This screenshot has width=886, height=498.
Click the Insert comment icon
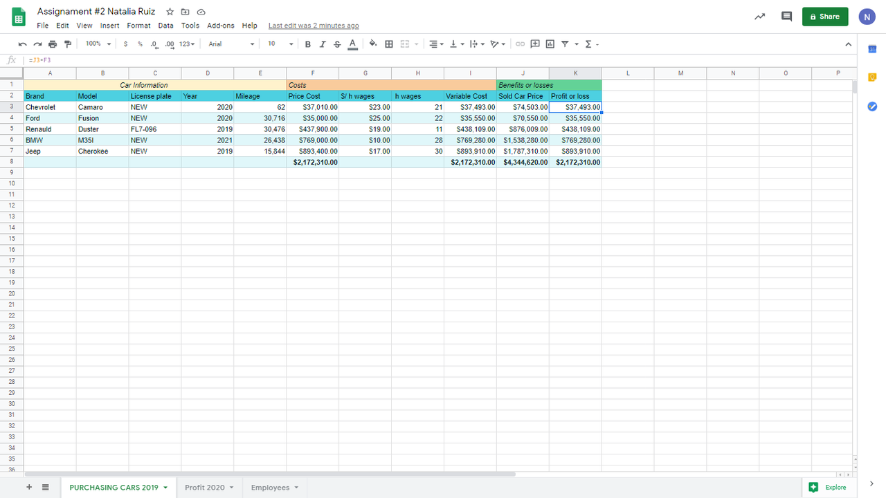click(535, 44)
